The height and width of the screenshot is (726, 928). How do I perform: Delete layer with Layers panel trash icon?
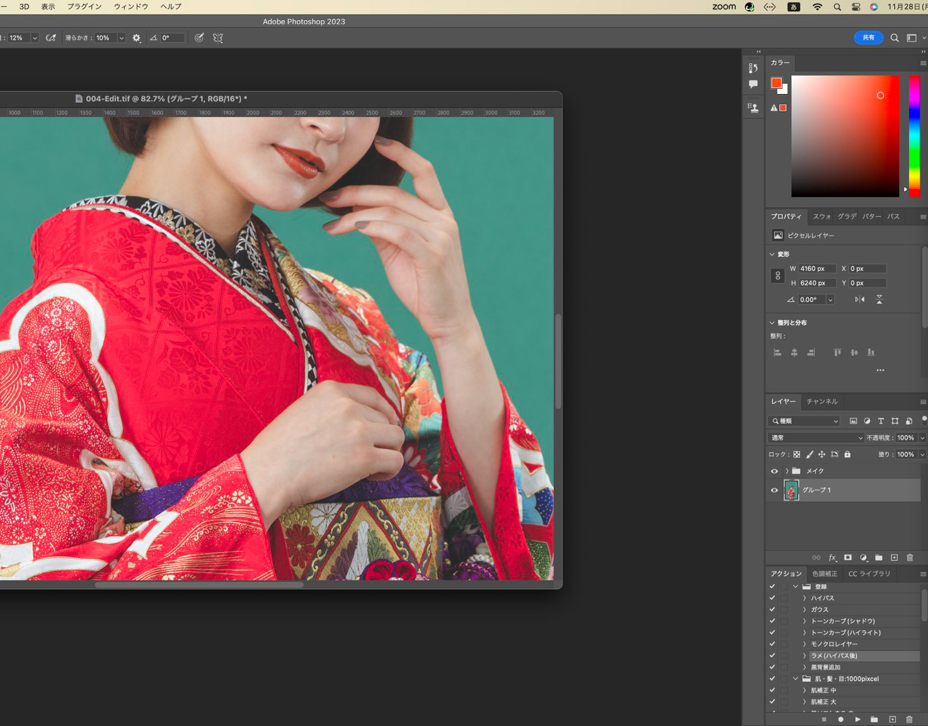[910, 558]
